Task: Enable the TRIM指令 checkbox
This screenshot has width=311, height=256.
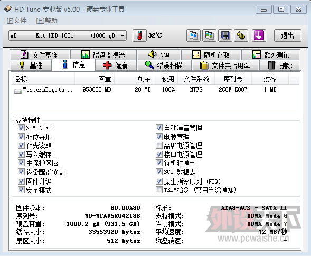Action: tap(159, 189)
